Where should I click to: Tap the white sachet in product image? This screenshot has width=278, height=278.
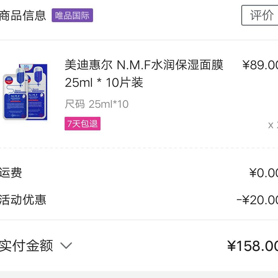(15, 98)
